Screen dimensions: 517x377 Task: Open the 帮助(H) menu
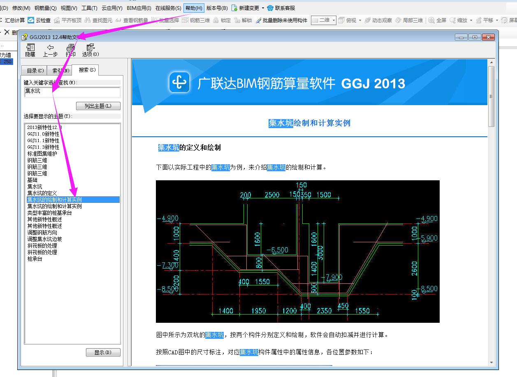(194, 8)
